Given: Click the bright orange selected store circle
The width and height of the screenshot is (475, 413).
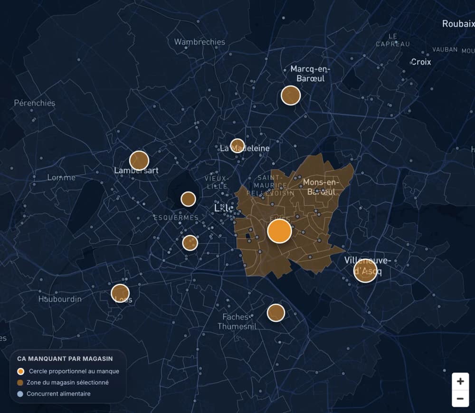Looking at the screenshot, I should point(280,231).
